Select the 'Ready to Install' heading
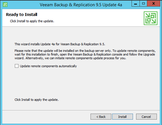 (22, 15)
